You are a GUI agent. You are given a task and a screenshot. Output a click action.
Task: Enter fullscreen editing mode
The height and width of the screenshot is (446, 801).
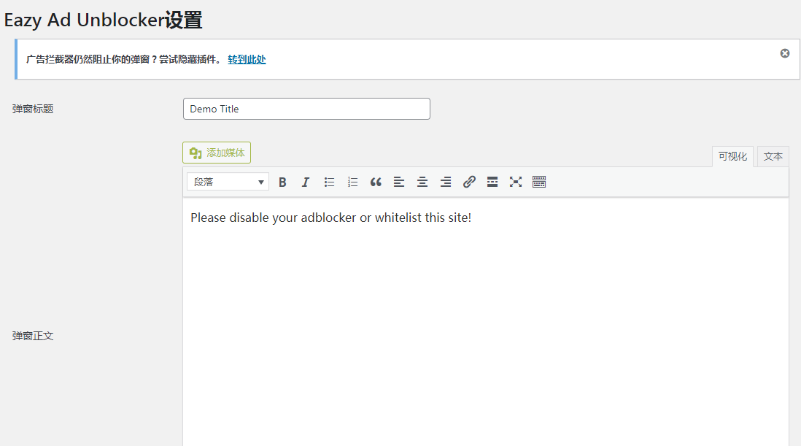[x=516, y=182]
